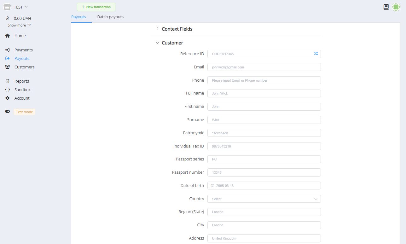Select the Payouts tab
This screenshot has width=406, height=244.
click(x=78, y=17)
